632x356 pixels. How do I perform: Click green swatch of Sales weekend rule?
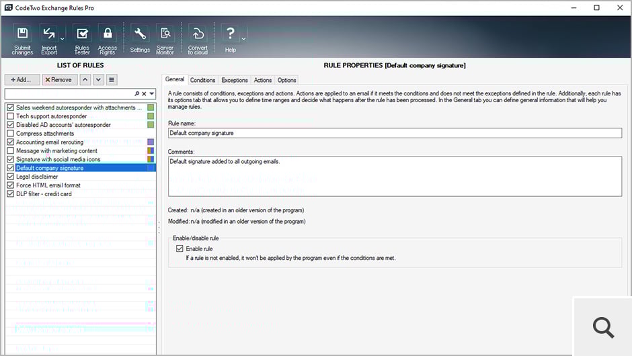pos(151,107)
